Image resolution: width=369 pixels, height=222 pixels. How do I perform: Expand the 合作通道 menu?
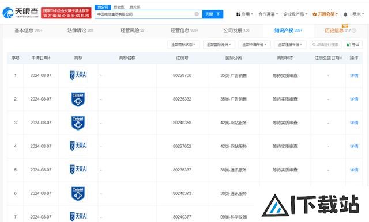point(268,14)
